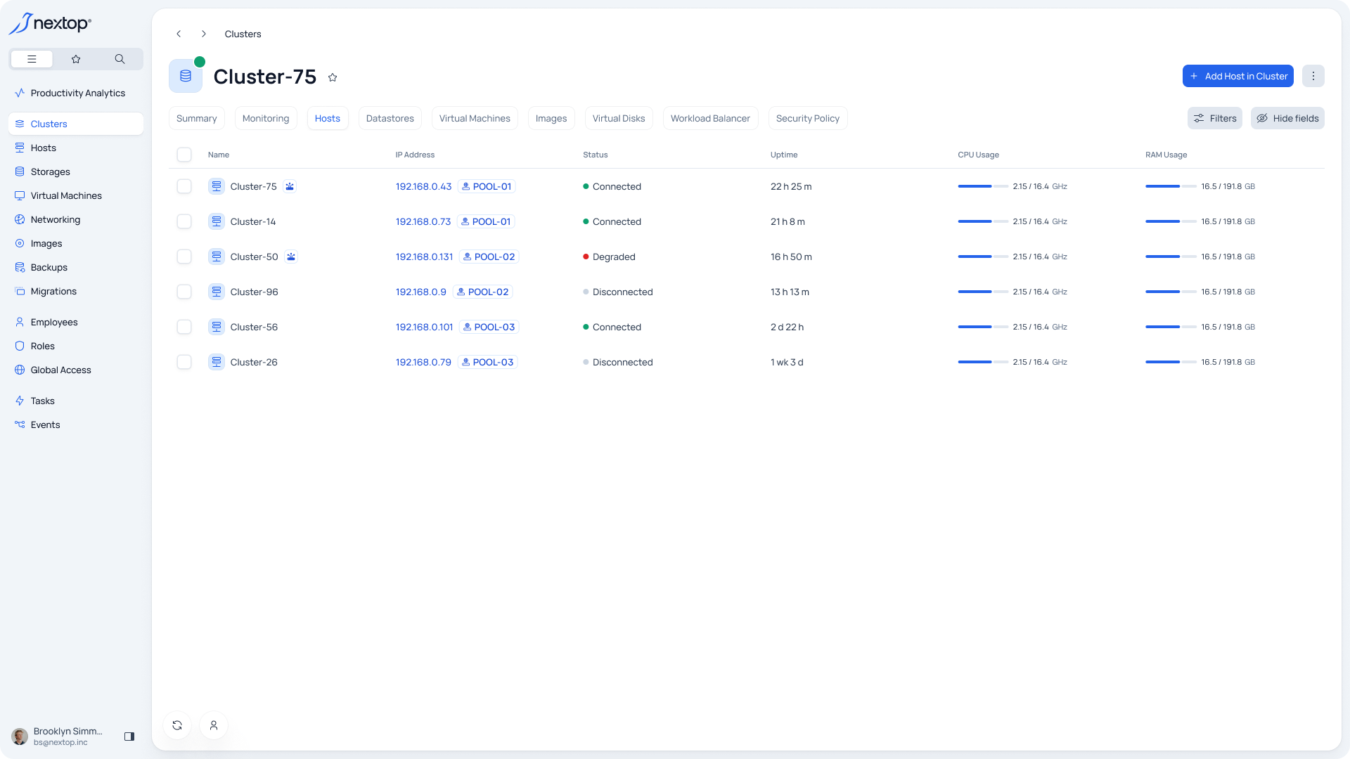Open Storages in the sidebar
The width and height of the screenshot is (1350, 759).
click(x=76, y=171)
